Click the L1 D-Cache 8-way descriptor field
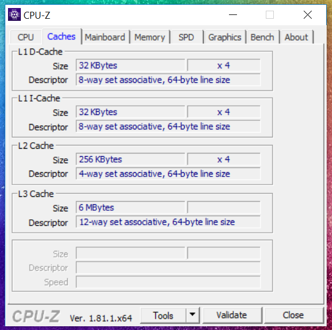The image size is (332, 330). (x=168, y=80)
